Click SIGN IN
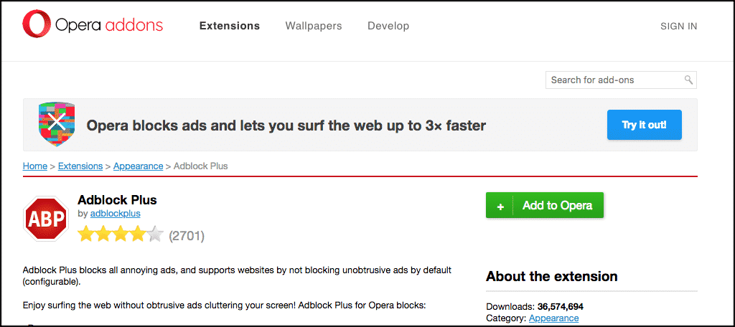Viewport: 735px width, 327px height. coord(679,27)
